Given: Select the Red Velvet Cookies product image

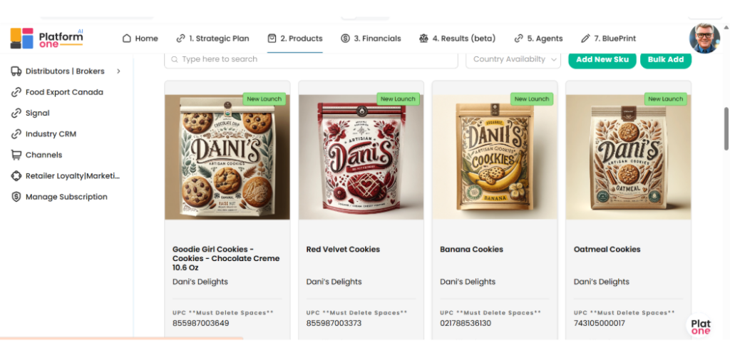Looking at the screenshot, I should pos(361,157).
